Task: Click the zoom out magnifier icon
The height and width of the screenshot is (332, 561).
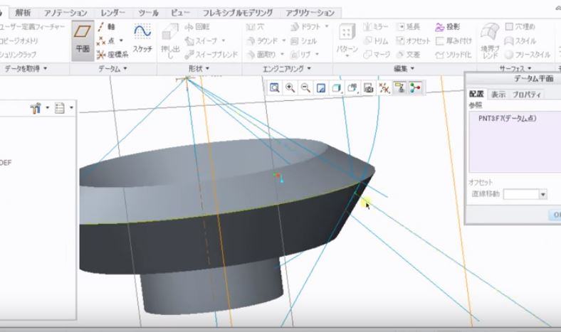Action: [x=305, y=87]
